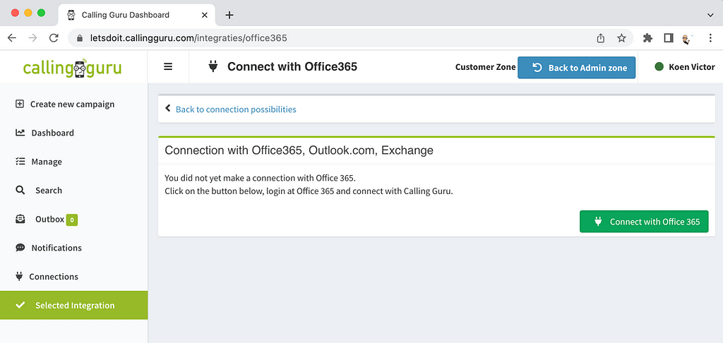
Task: Open Notifications in the sidebar
Action: pos(73,248)
